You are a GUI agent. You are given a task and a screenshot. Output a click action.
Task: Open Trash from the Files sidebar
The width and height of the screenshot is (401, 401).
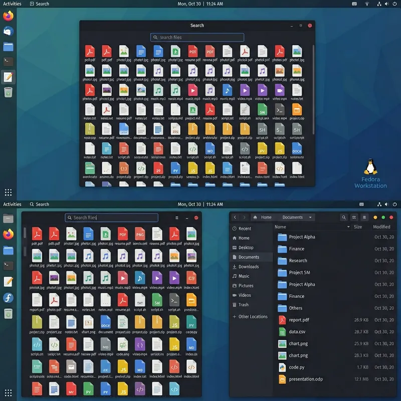(x=243, y=305)
